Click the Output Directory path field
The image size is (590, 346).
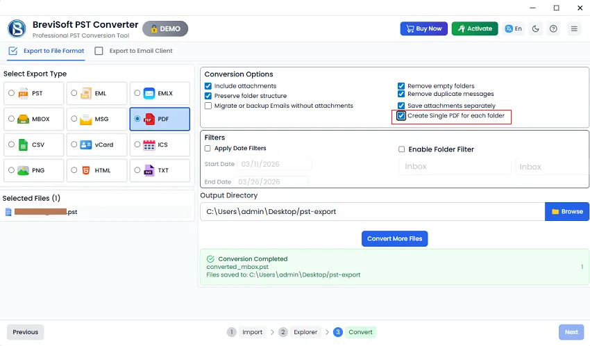373,212
